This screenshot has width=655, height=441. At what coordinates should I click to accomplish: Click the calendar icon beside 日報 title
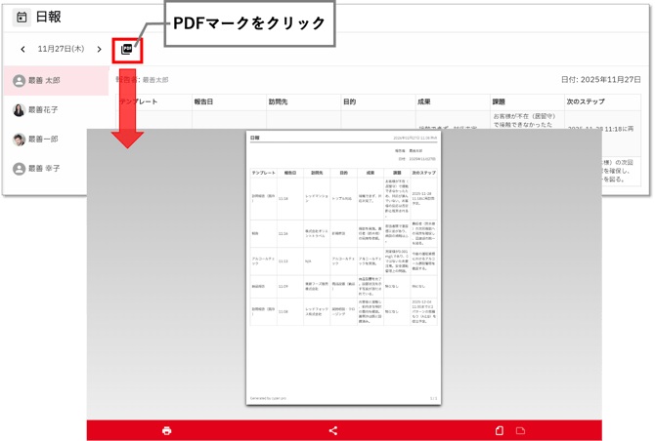22,17
